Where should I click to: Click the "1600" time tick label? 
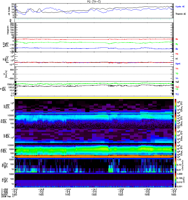173,195
